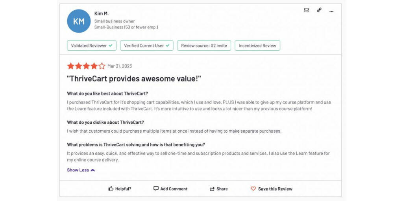403x201 pixels.
Task: Click the Mar 31, 2023 review date
Action: click(x=120, y=66)
